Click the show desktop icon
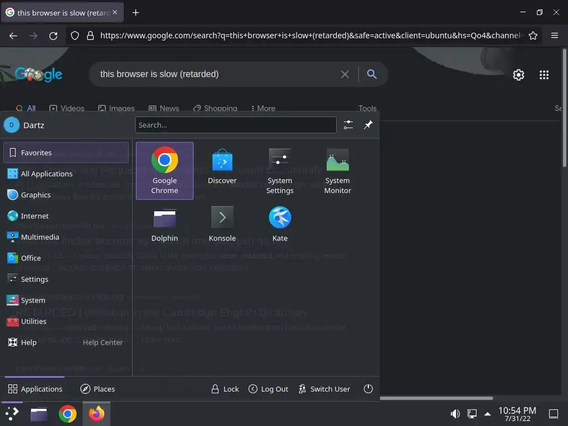 (554, 414)
